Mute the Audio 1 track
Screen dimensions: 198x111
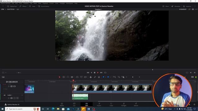[17, 98]
